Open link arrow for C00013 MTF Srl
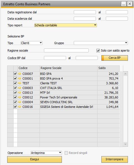Screen dimensions: 134x165 point(20,93)
